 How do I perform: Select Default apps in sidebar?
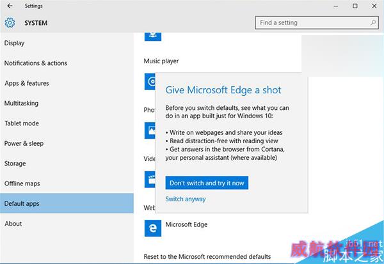pos(67,203)
